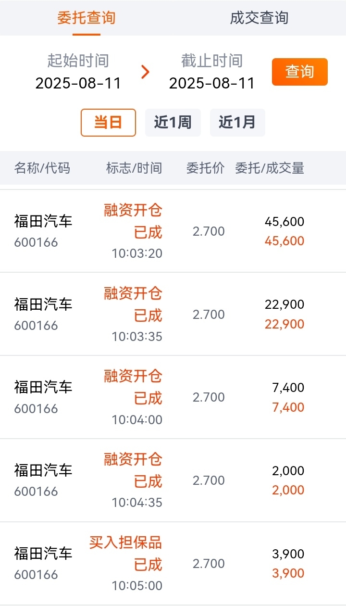The height and width of the screenshot is (606, 346).
Task: Open the order placed at 10:04:00
Action: (173, 397)
